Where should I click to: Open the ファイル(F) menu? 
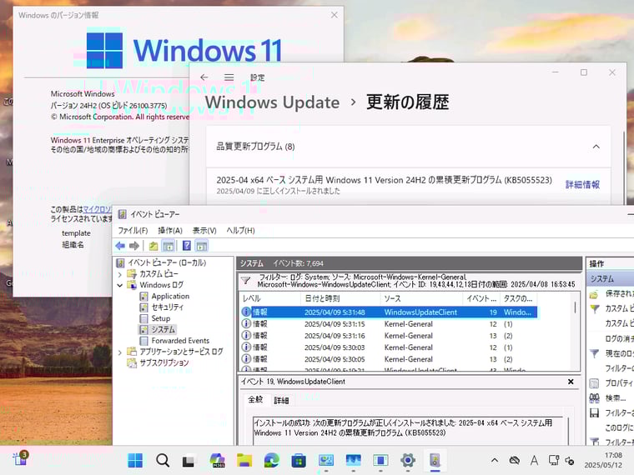coord(133,230)
